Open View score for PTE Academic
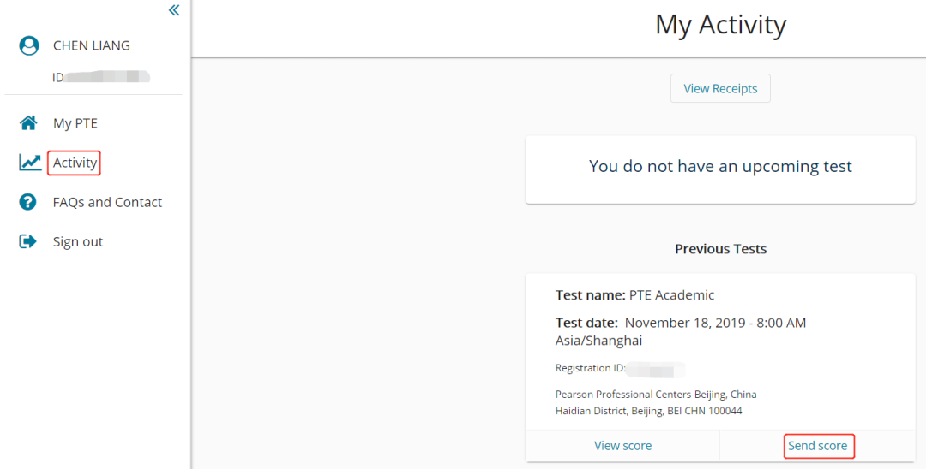Image resolution: width=926 pixels, height=469 pixels. coord(622,446)
